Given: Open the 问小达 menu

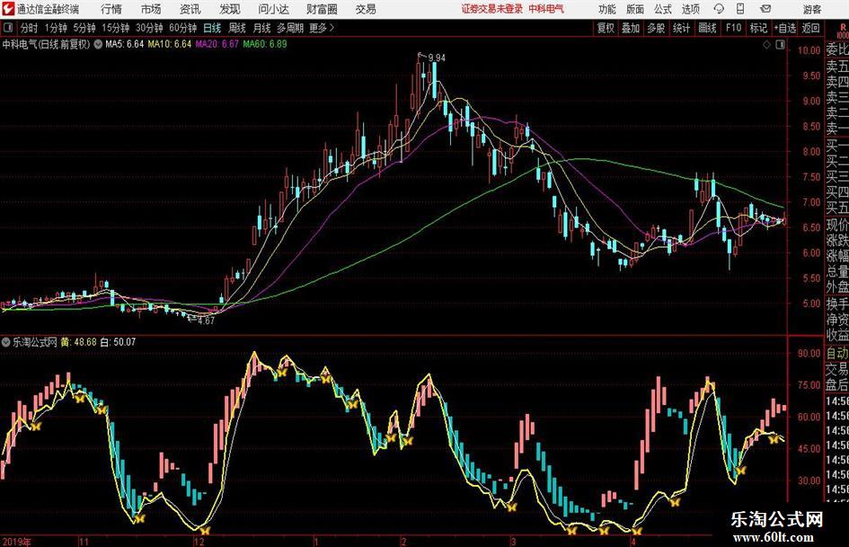Looking at the screenshot, I should 273,9.
